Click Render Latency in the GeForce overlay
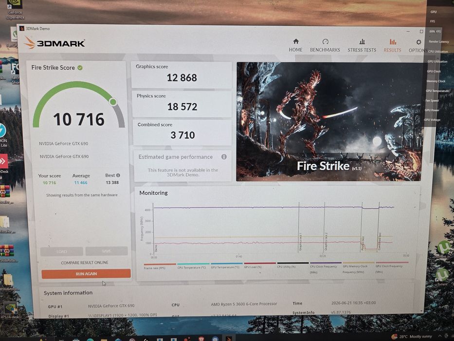454x341 pixels. tap(438, 41)
